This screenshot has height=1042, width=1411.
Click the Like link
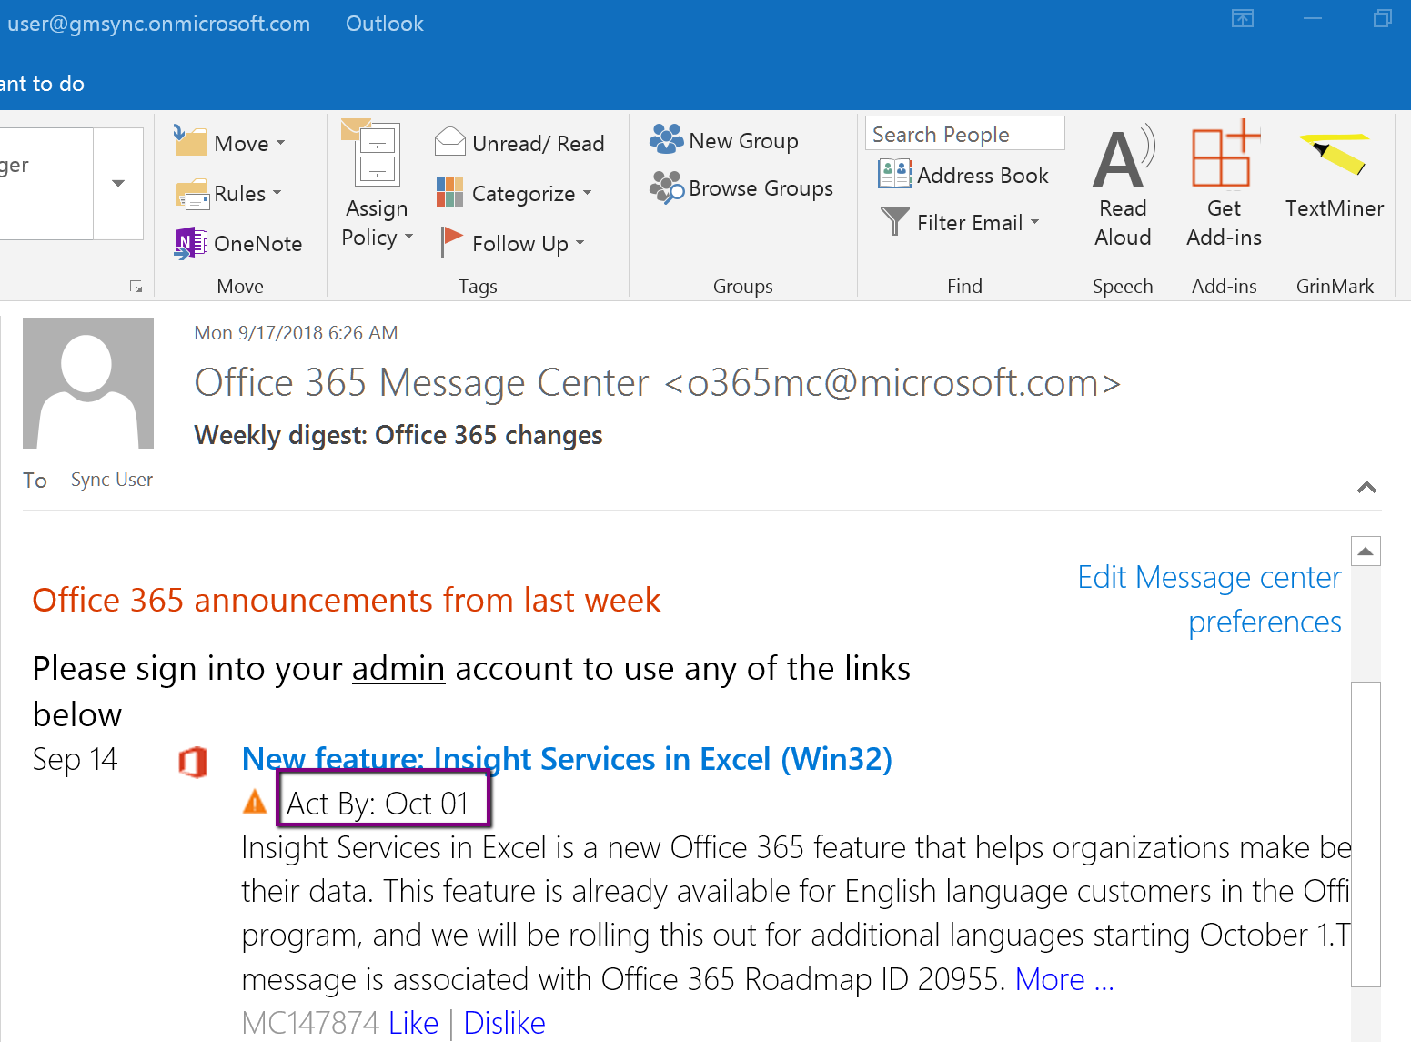point(413,1023)
